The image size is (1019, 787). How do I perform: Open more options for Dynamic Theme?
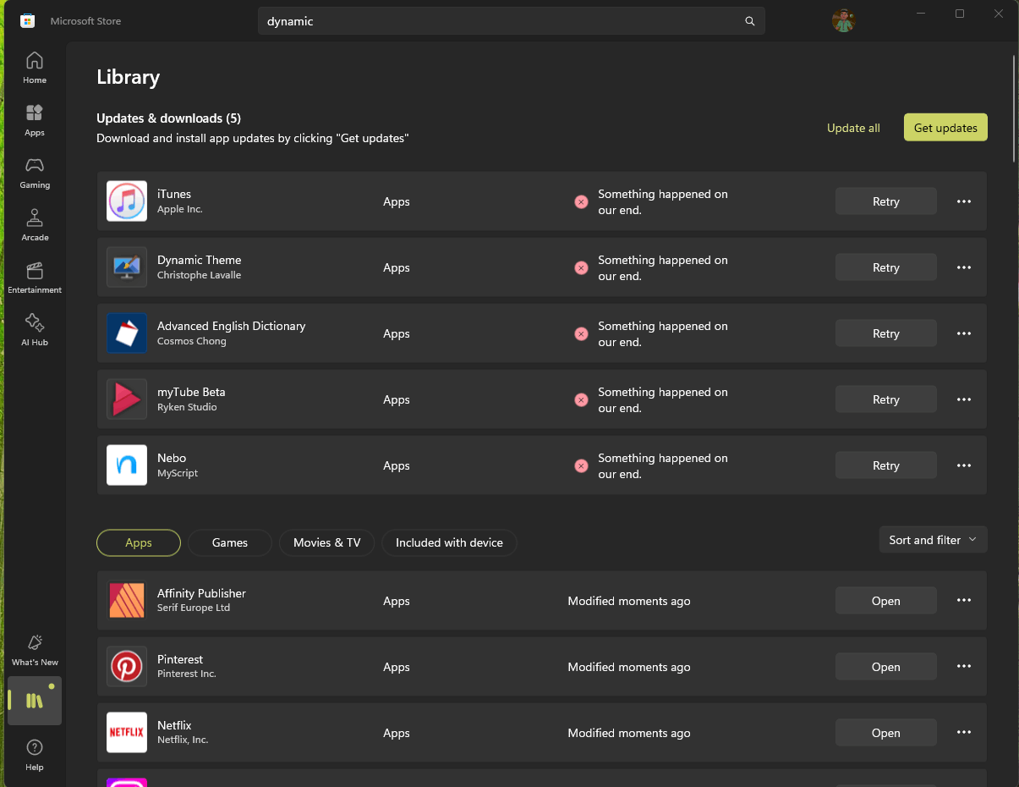(x=964, y=267)
